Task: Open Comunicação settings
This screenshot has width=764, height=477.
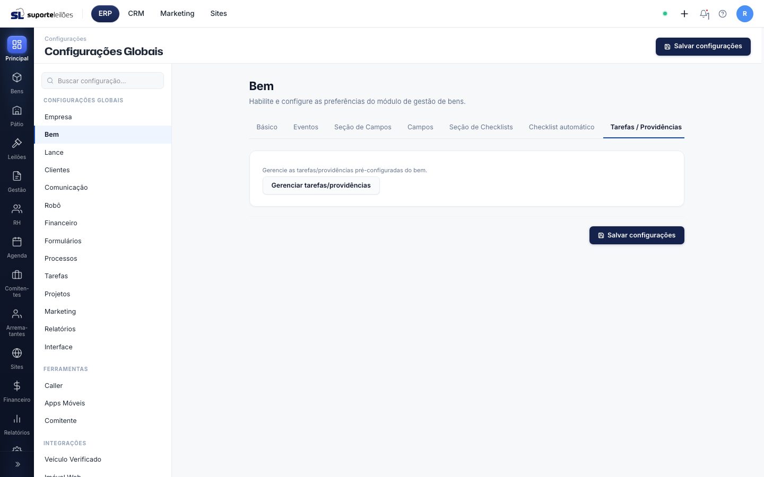Action: point(103,188)
